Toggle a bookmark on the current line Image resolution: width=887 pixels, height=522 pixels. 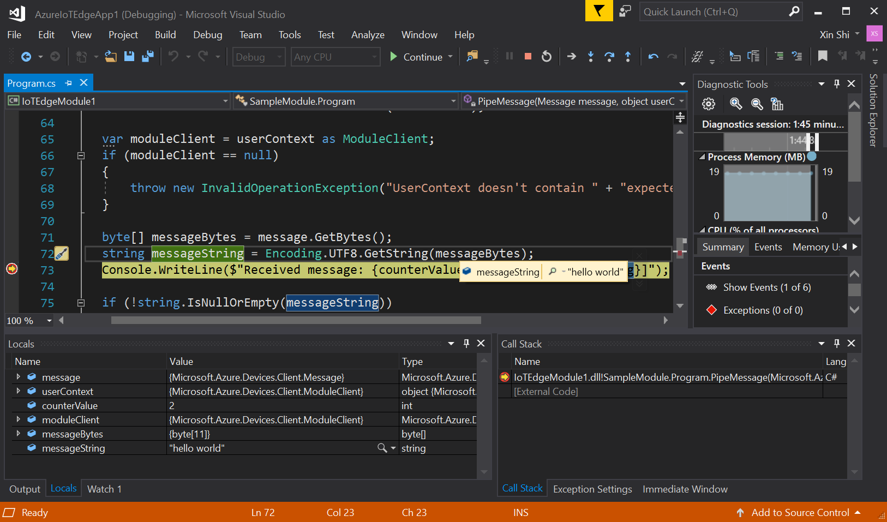click(x=822, y=56)
